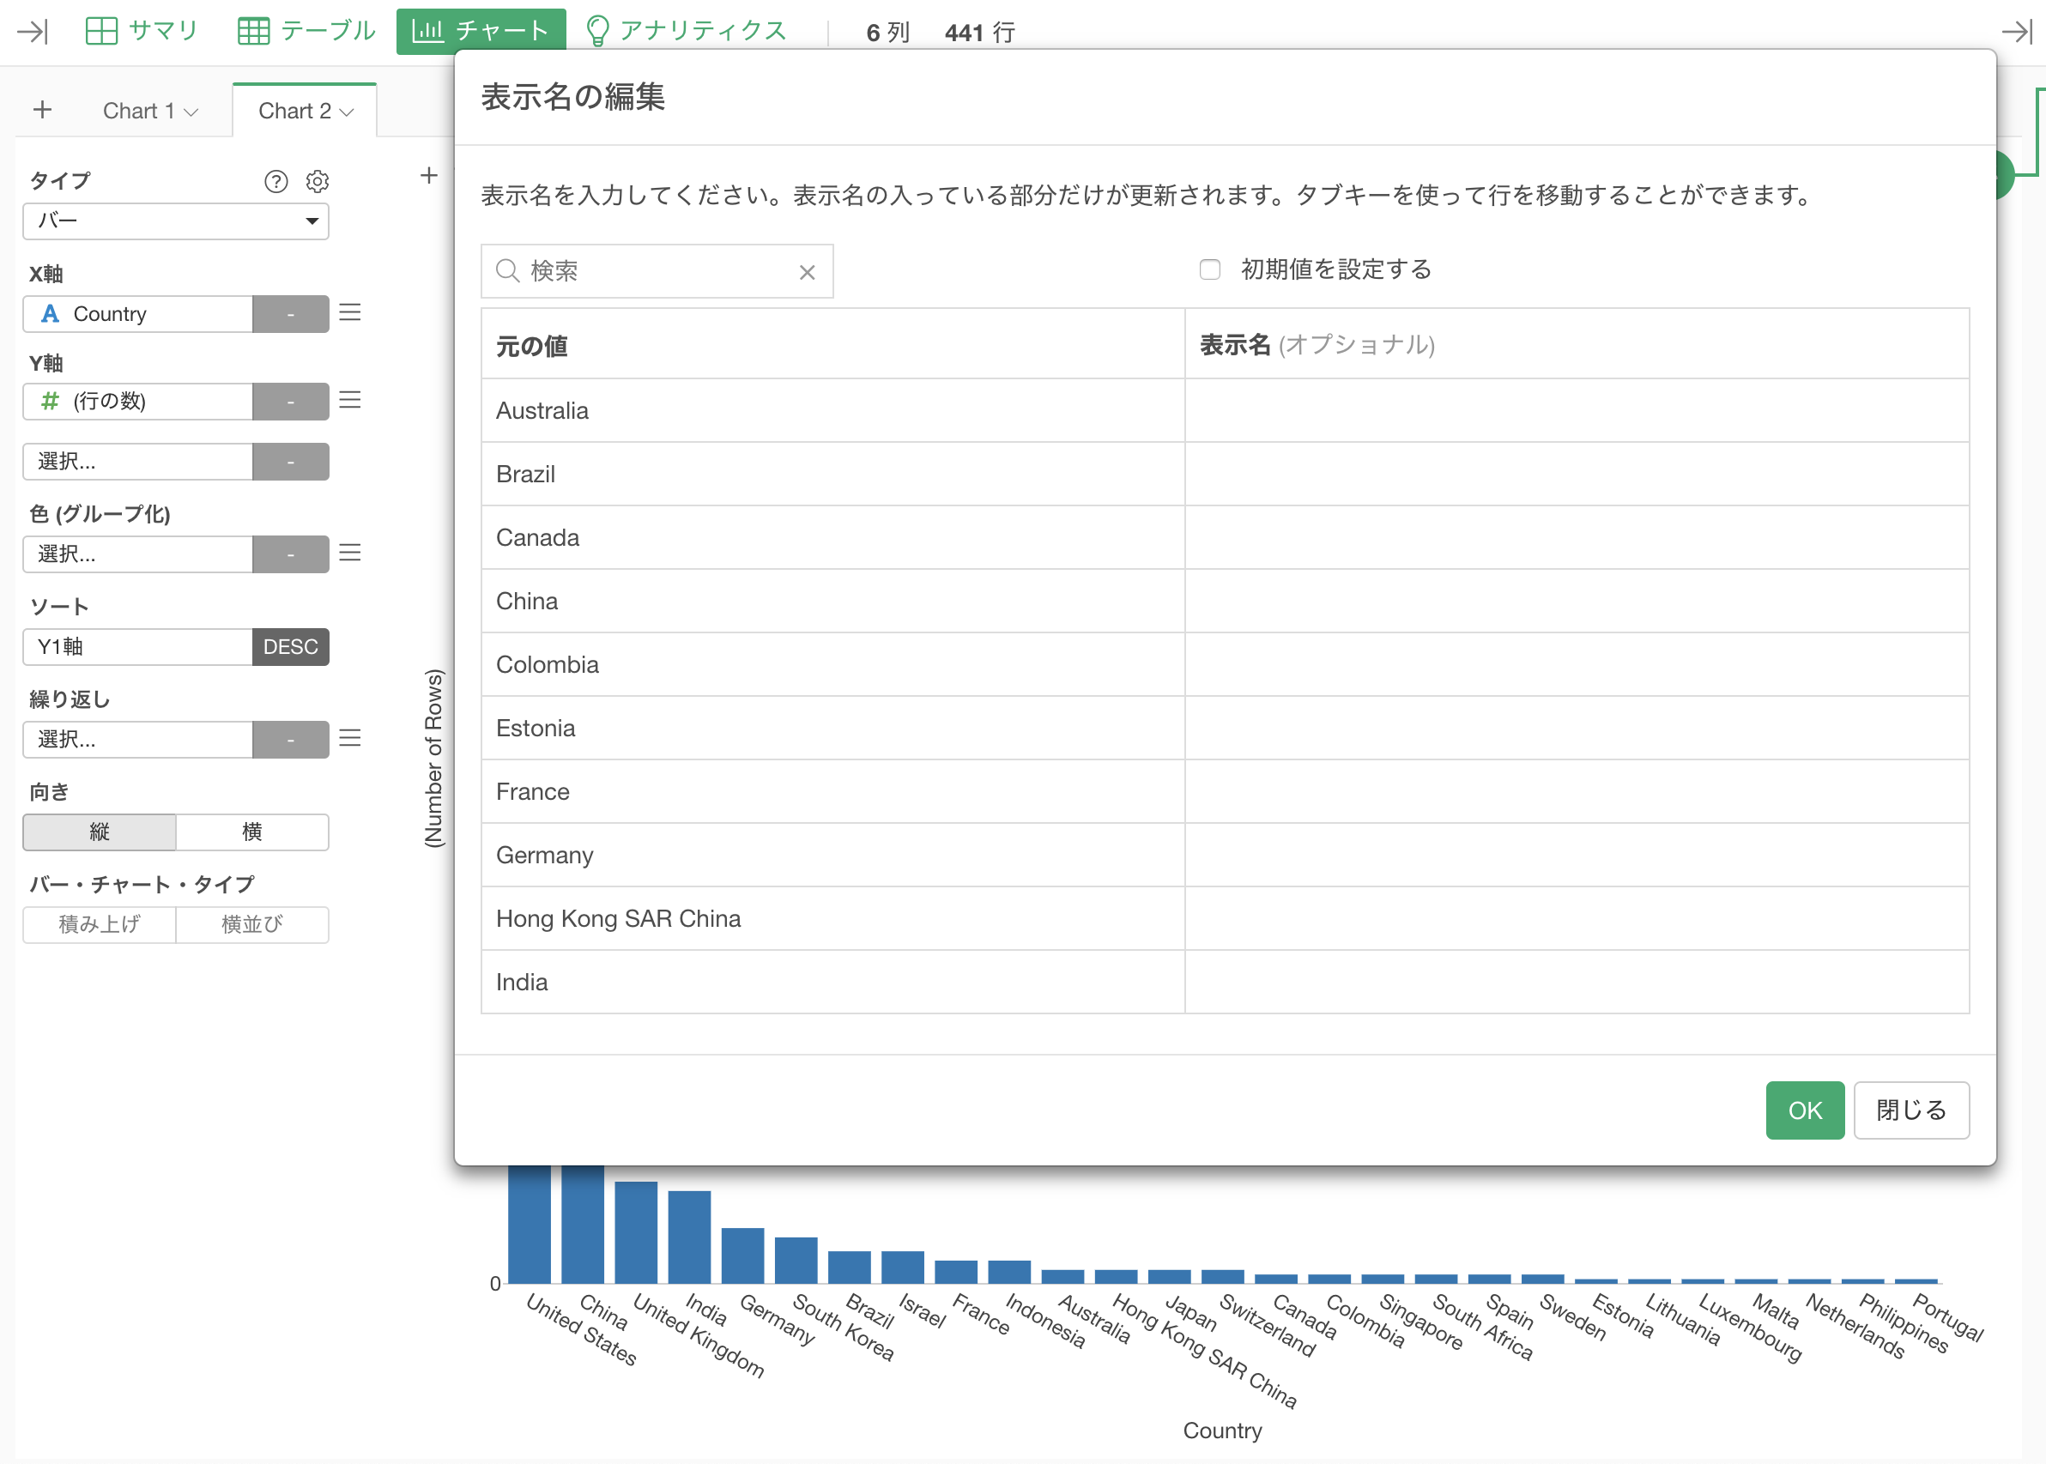Choose color group column 選択...
The image size is (2046, 1464).
(x=138, y=554)
